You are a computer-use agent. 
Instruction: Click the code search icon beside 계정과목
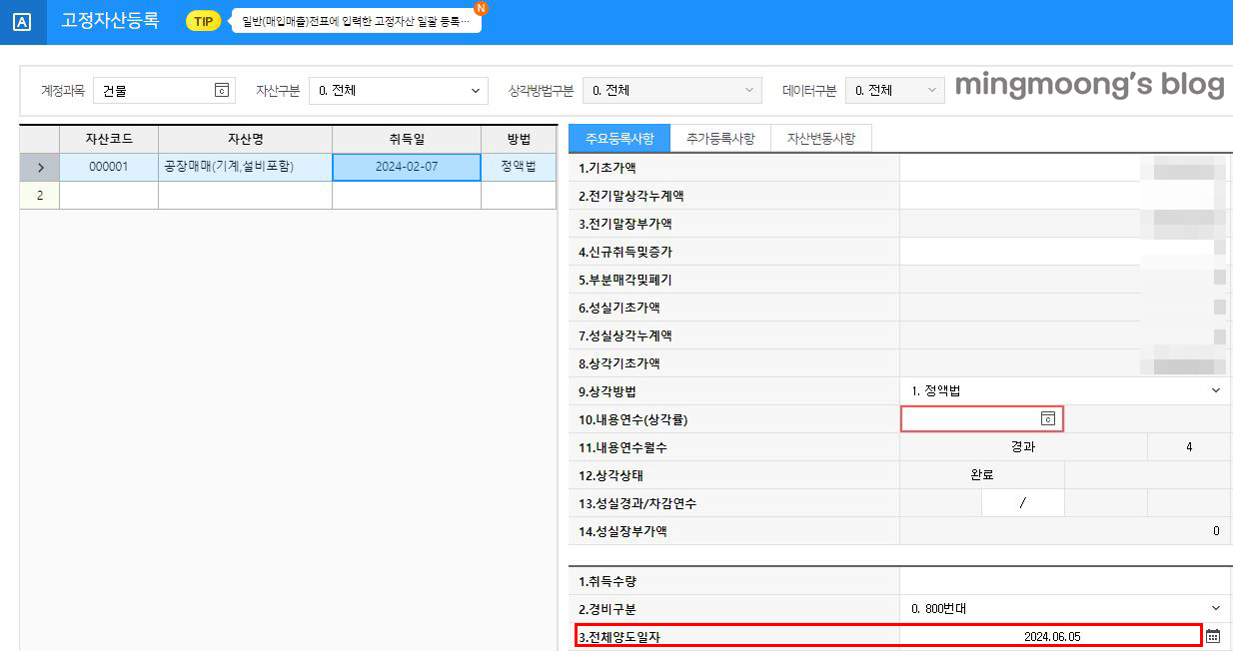(x=221, y=90)
